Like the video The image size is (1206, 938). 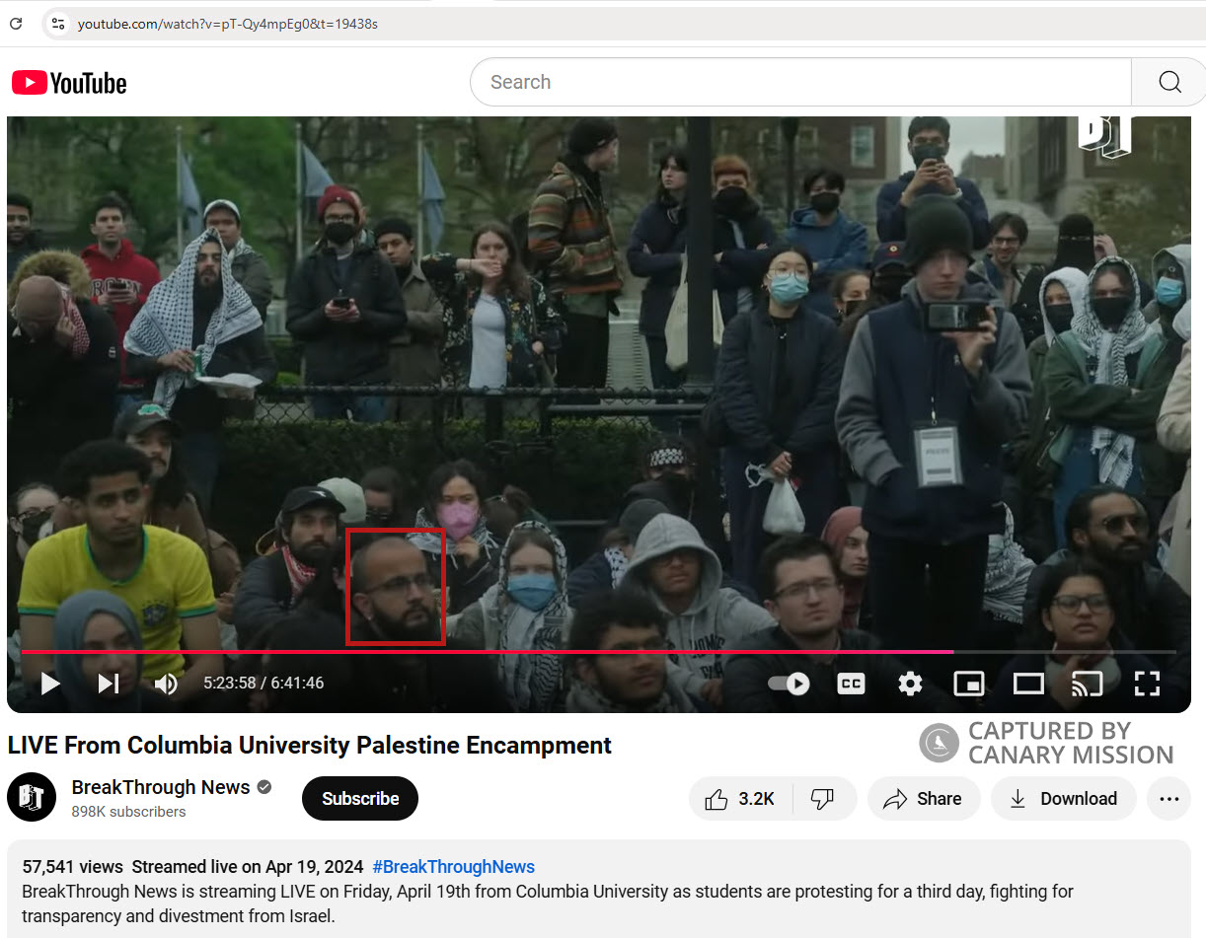click(x=741, y=798)
